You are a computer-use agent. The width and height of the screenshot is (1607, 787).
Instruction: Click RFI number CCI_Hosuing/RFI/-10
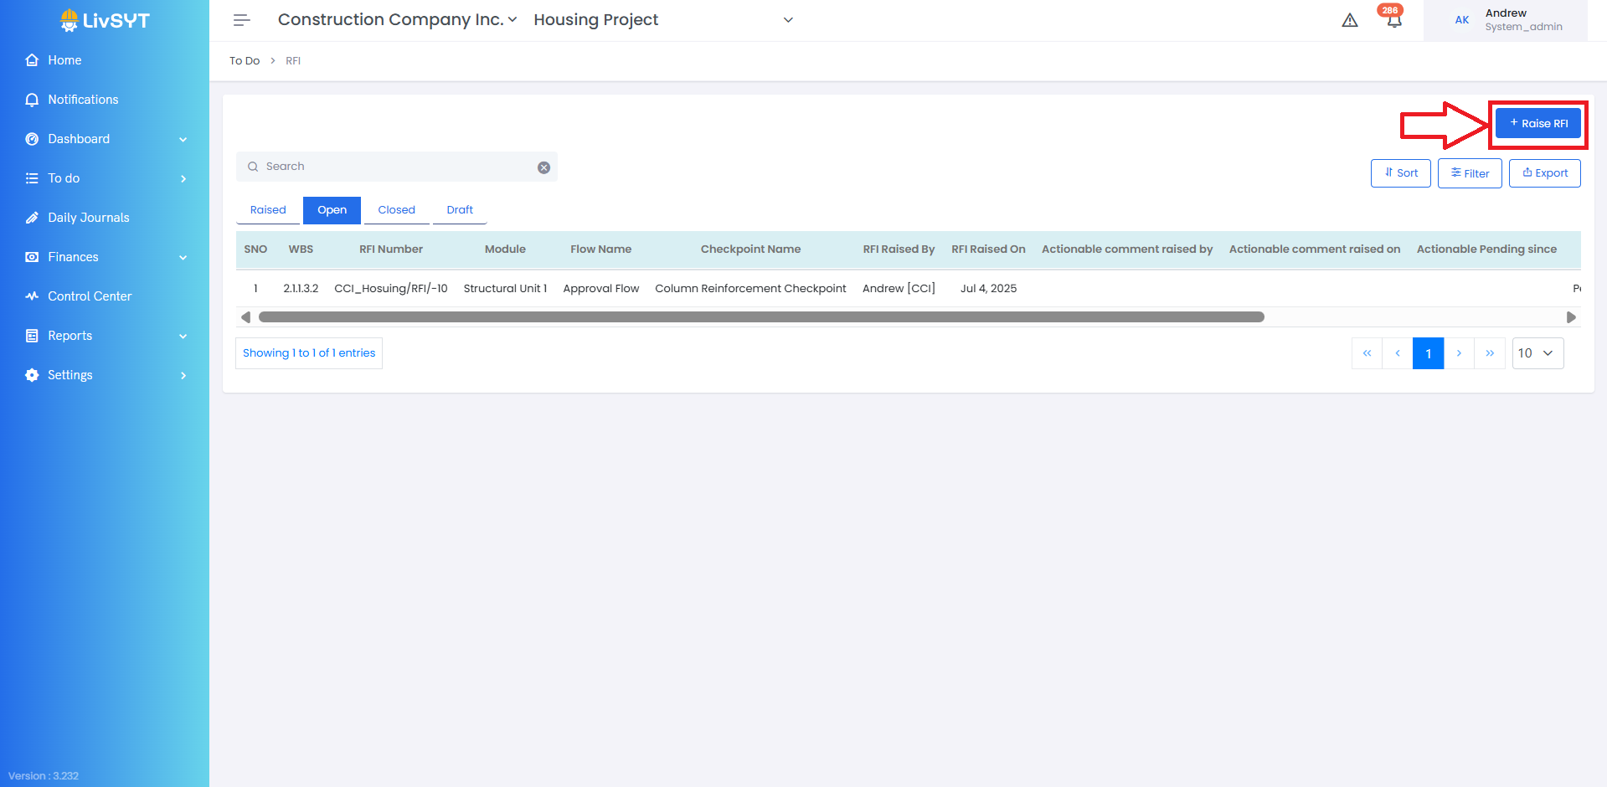point(391,289)
